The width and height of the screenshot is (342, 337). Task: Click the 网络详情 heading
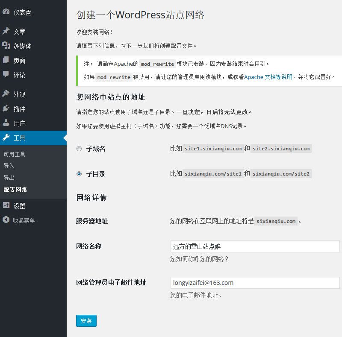point(91,197)
